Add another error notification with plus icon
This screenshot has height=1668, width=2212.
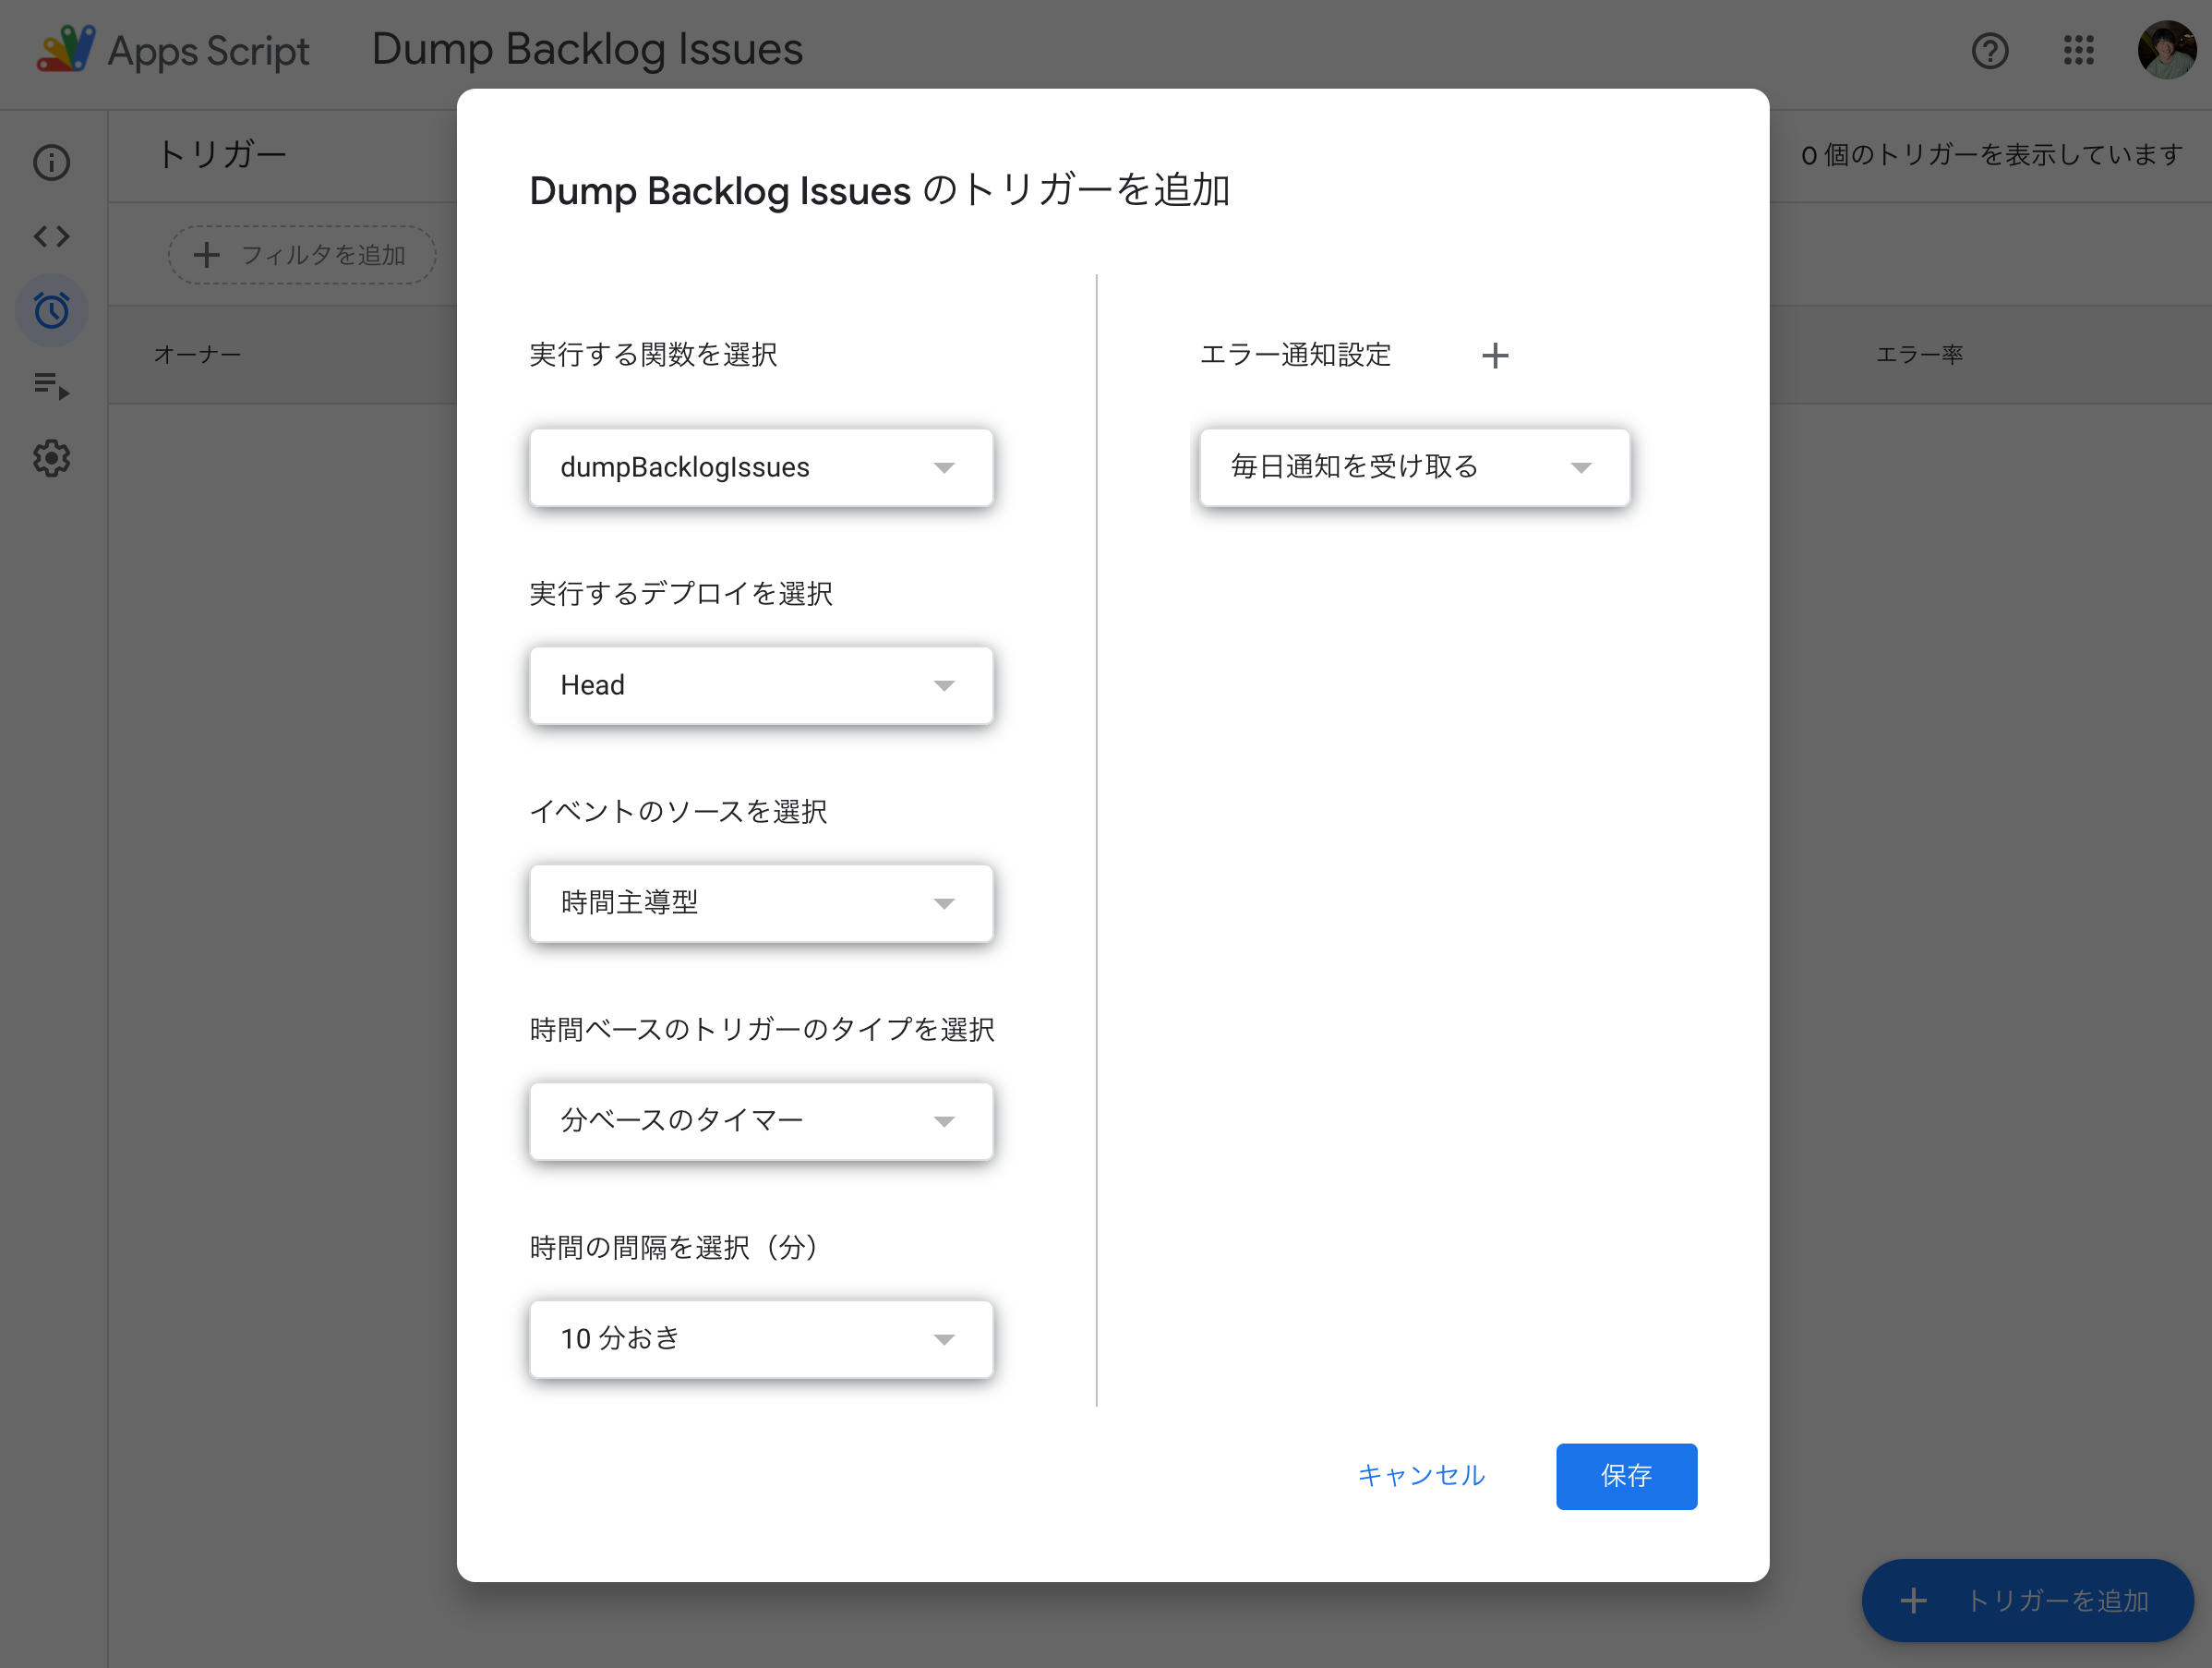tap(1496, 356)
